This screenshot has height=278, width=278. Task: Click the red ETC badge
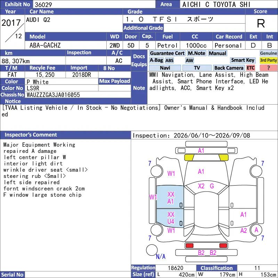251,68
